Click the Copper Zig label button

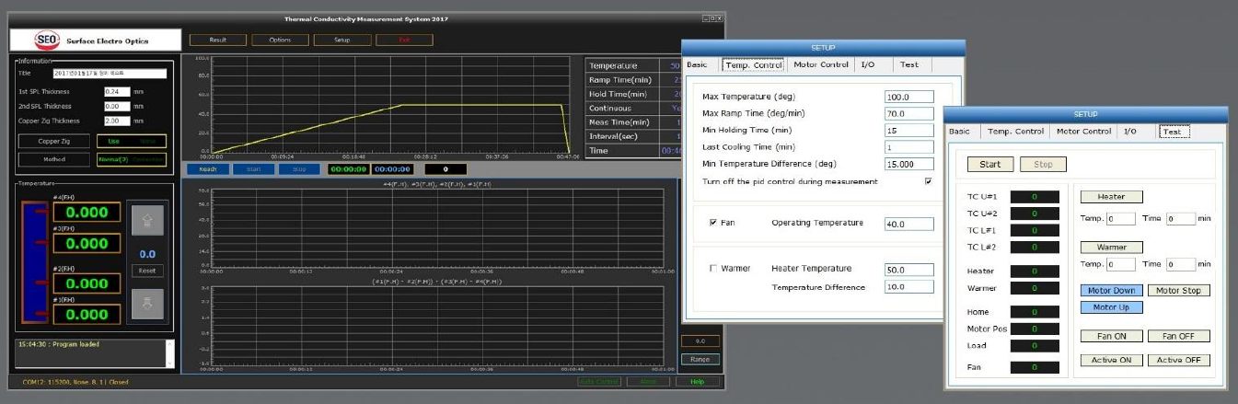[x=54, y=142]
